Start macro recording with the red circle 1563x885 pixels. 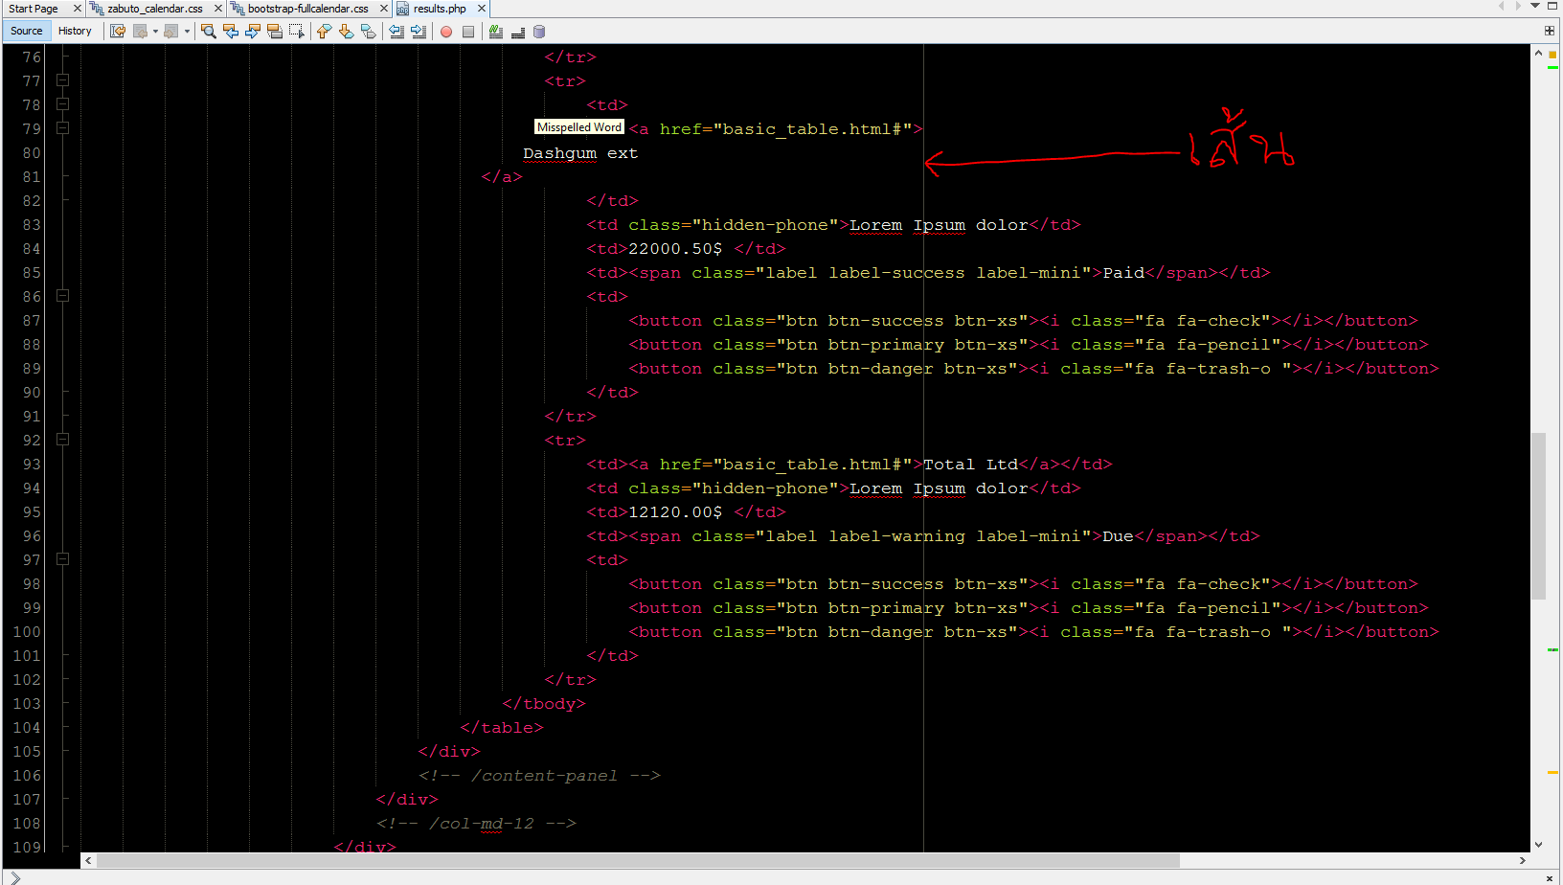pos(446,32)
